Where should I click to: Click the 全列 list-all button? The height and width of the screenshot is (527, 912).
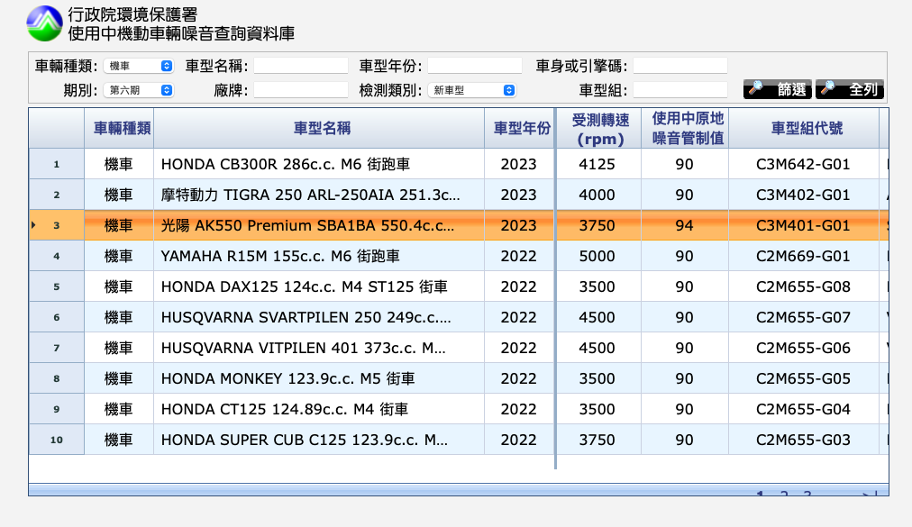click(x=850, y=89)
